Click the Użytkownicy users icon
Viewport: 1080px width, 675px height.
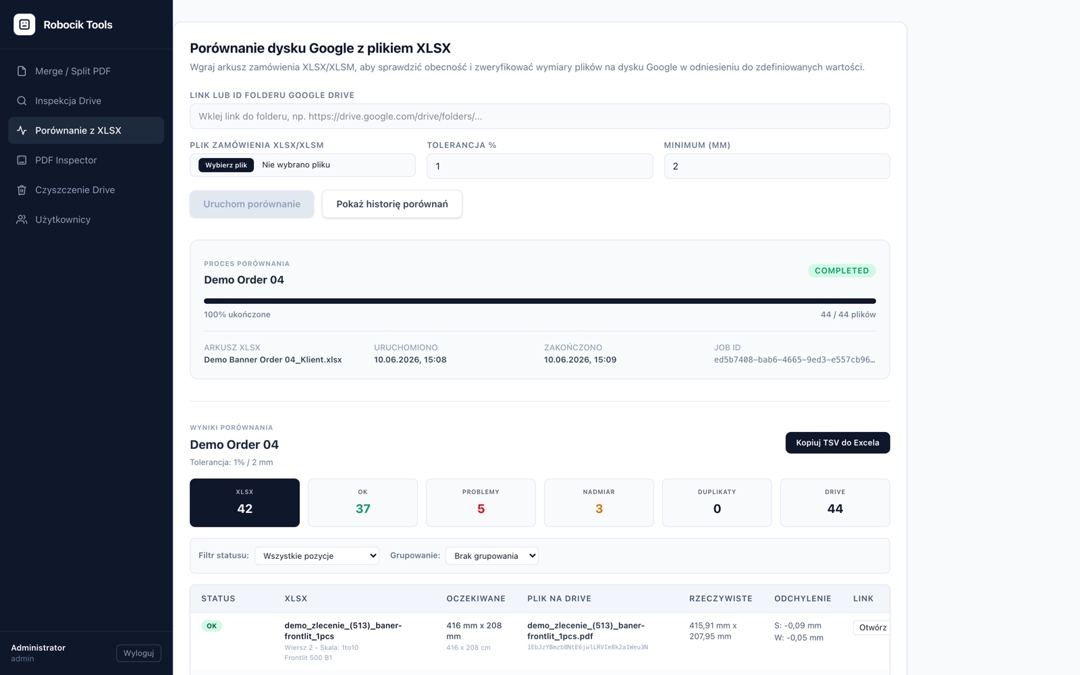point(22,219)
